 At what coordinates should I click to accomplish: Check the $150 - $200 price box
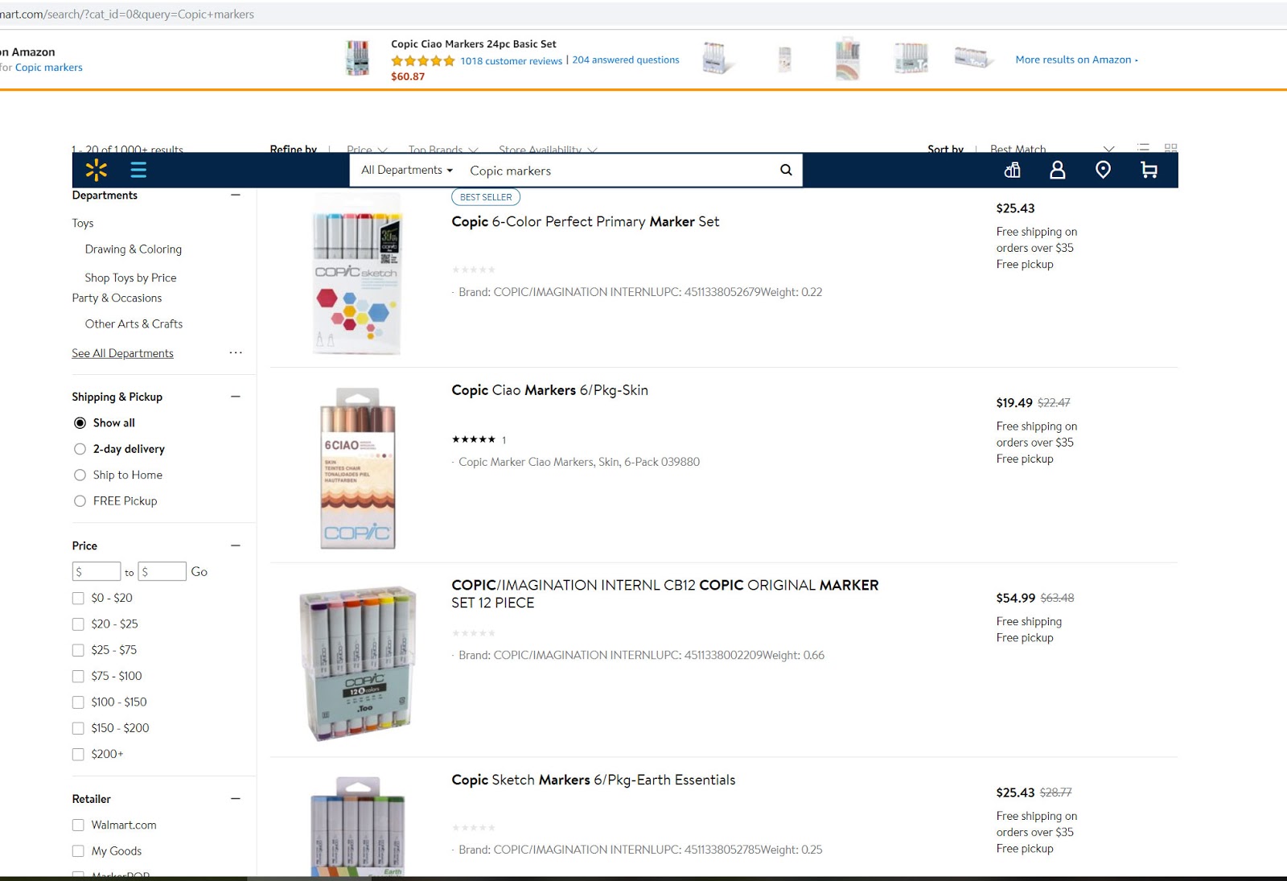point(78,728)
